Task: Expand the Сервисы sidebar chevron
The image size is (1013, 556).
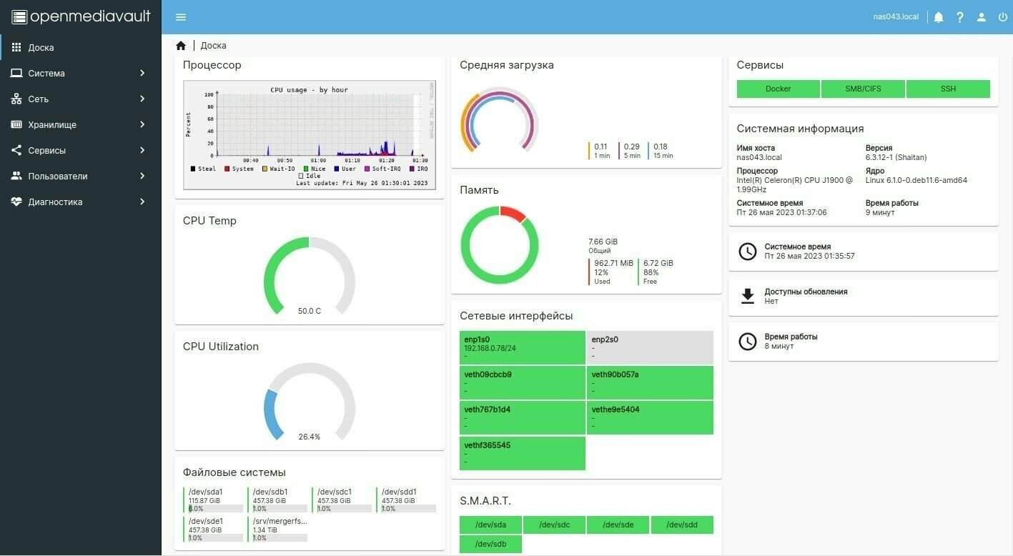Action: coord(142,150)
